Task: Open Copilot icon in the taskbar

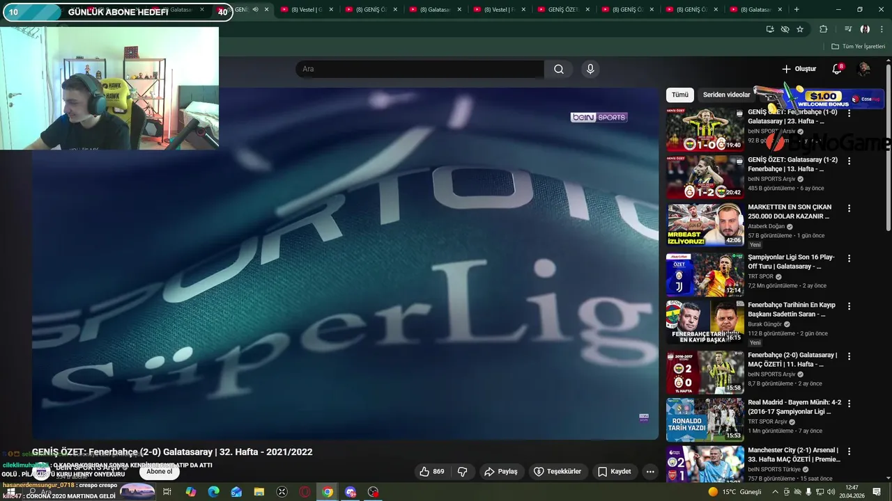Action: 190,492
